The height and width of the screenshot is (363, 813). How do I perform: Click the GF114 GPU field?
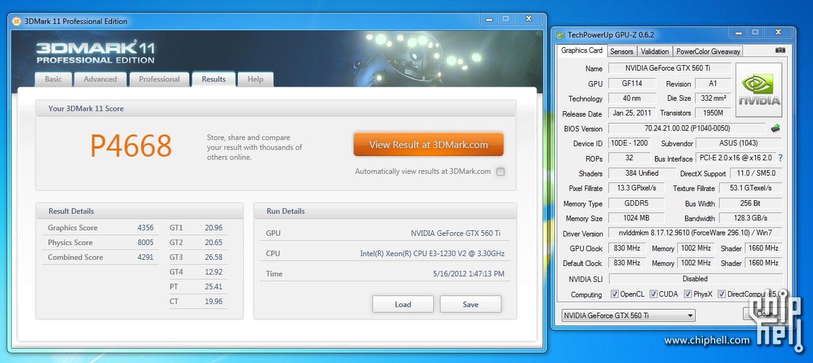(x=632, y=84)
